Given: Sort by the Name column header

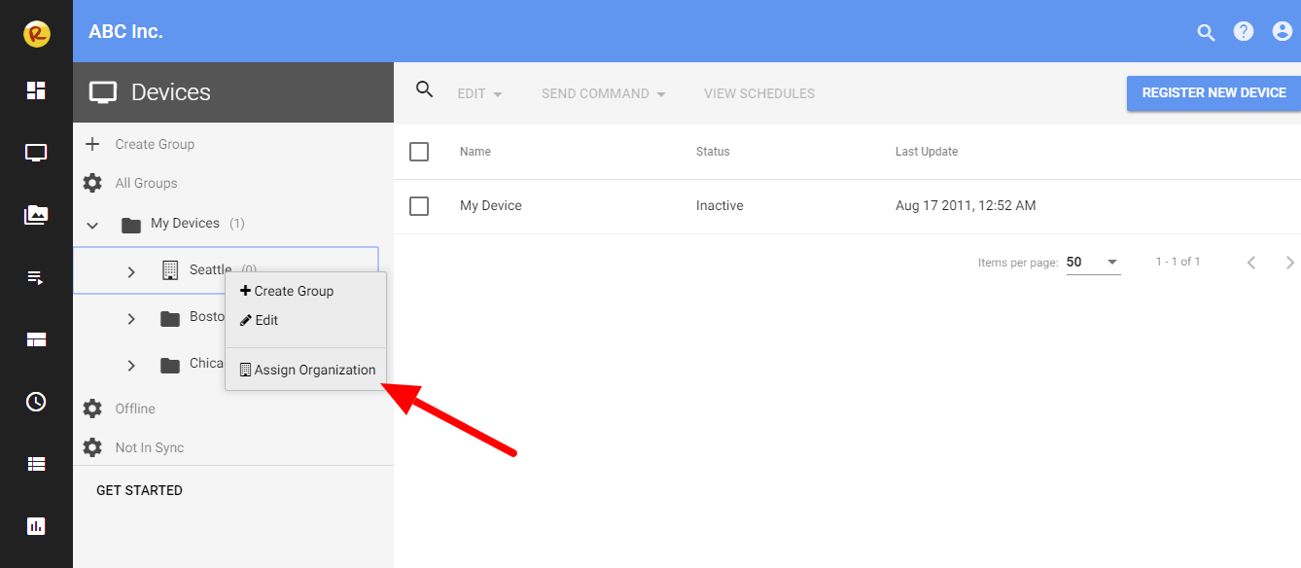Looking at the screenshot, I should (475, 152).
